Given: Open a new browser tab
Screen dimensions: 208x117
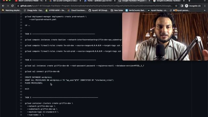Looking at the screenshot, I should coord(189,1).
